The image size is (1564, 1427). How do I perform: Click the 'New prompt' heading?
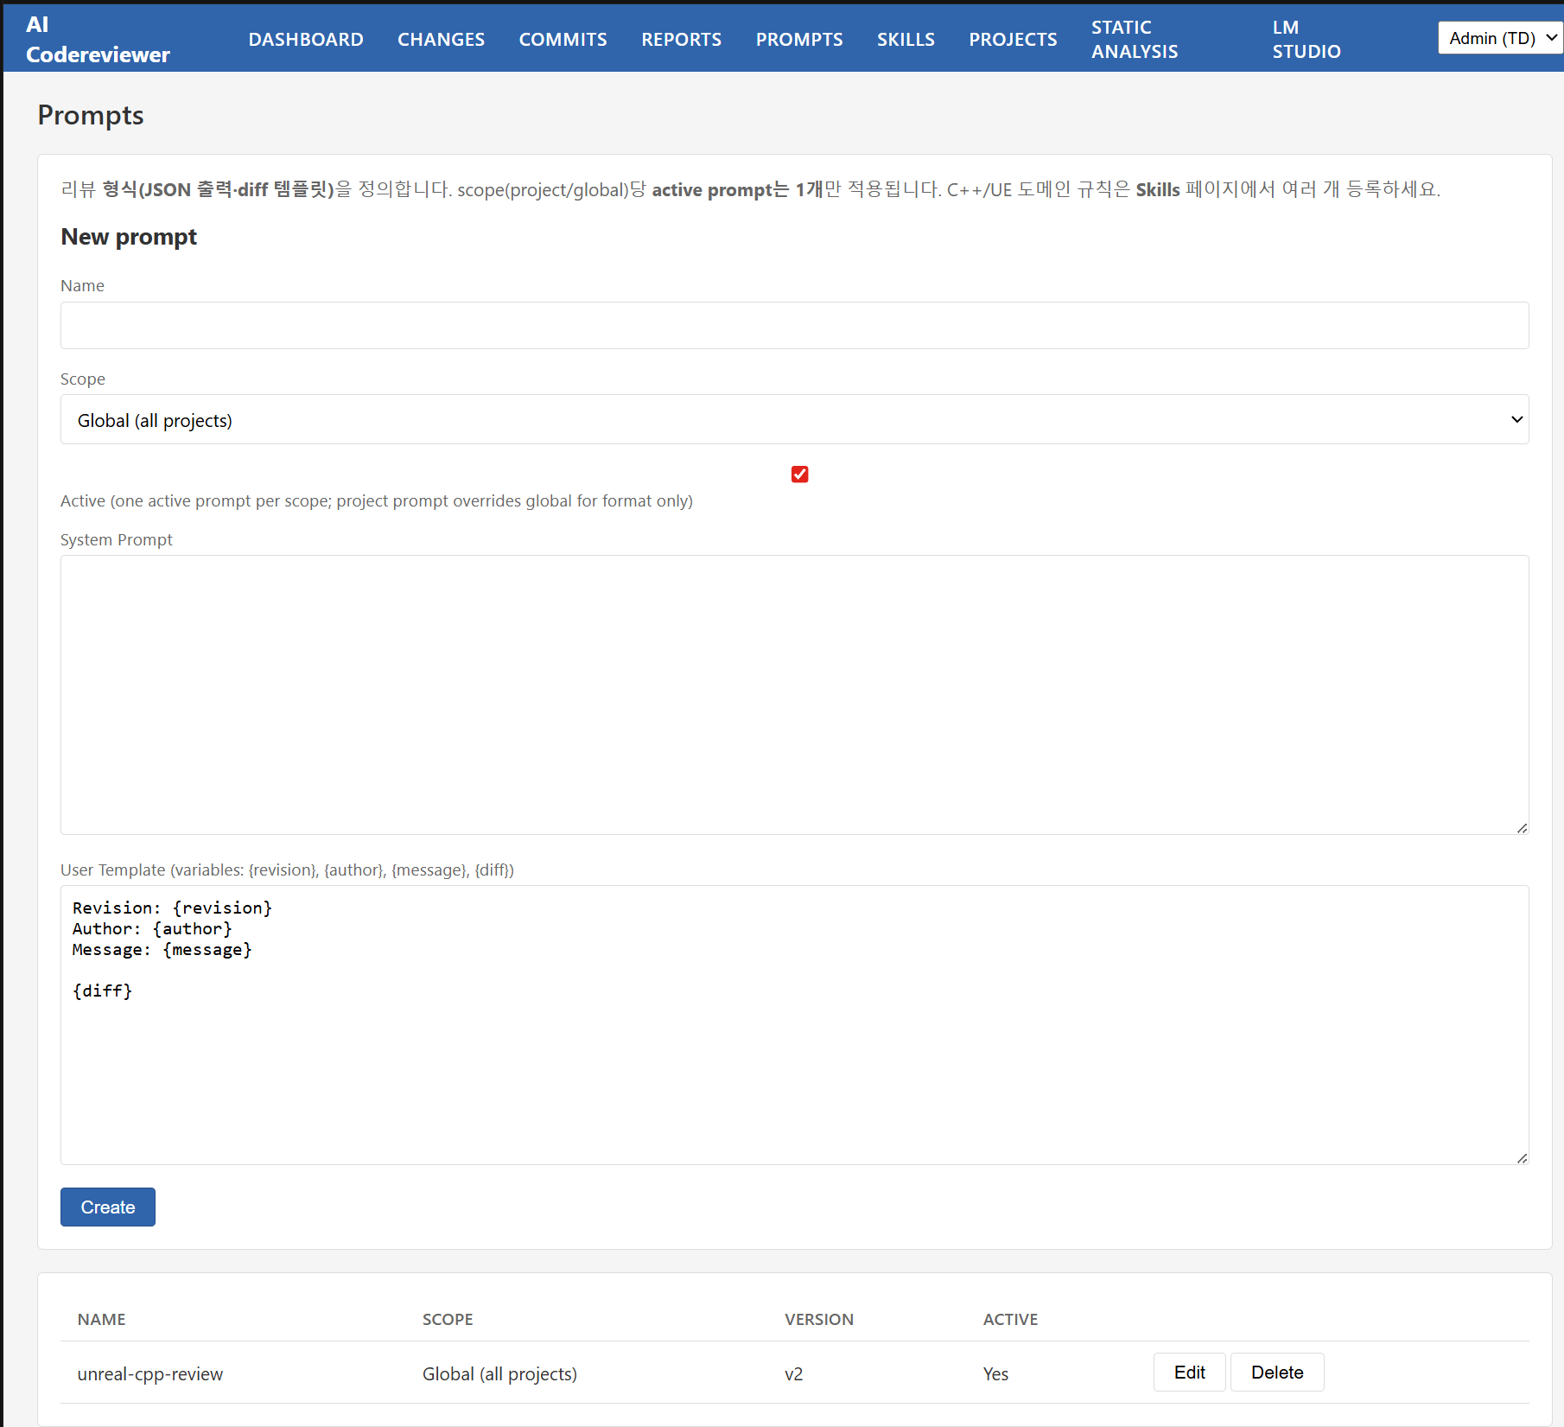click(x=129, y=236)
